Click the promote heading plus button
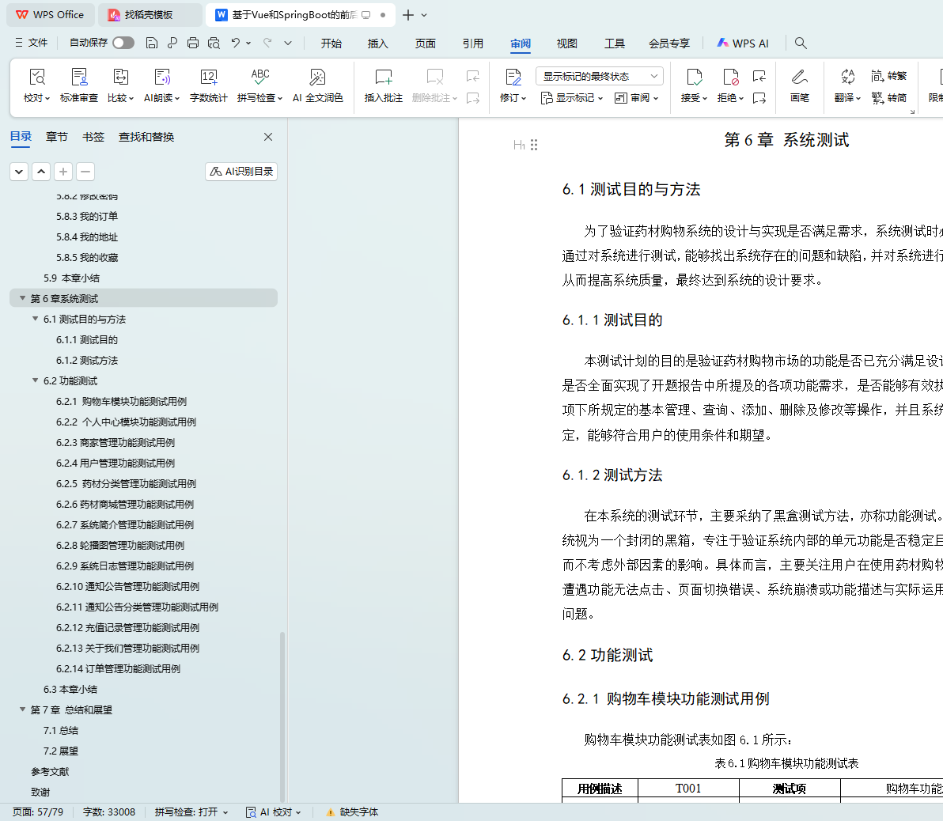Viewport: 943px width, 821px height. click(x=63, y=172)
